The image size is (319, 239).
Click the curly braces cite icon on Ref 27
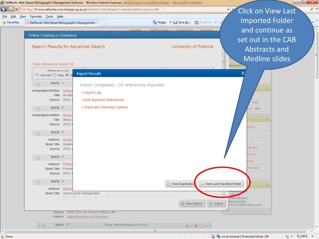click(201, 226)
